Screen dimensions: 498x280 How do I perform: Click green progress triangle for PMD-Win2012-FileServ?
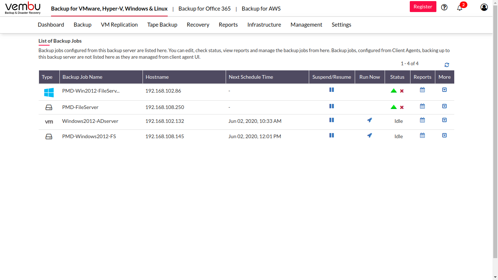394,91
